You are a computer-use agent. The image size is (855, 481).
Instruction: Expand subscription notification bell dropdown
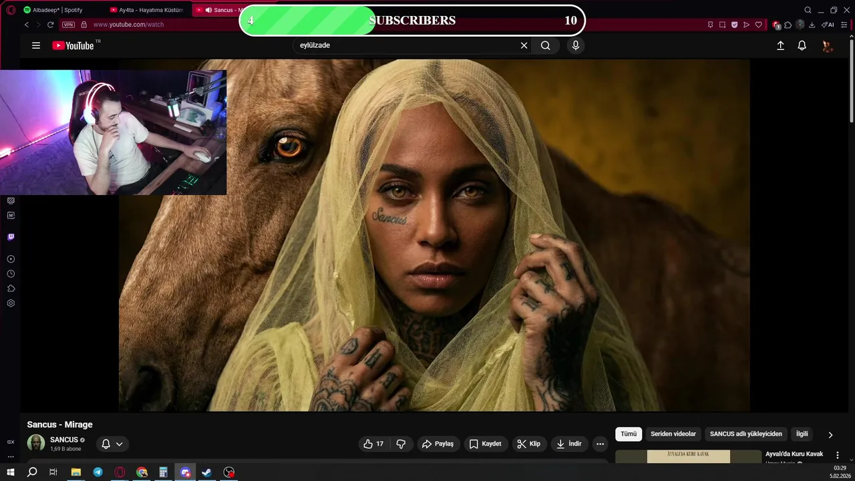tap(112, 444)
